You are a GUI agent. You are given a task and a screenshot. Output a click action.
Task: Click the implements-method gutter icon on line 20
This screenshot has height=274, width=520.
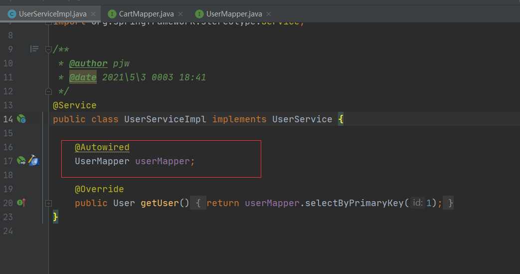21,202
